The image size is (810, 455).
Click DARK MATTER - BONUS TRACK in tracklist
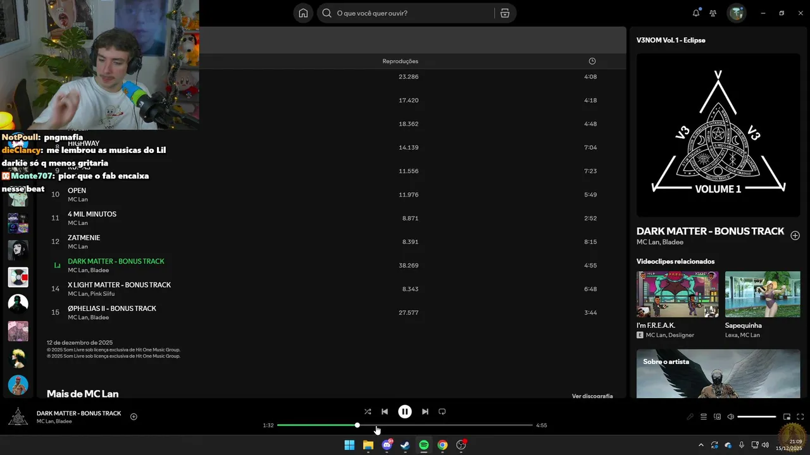click(116, 262)
